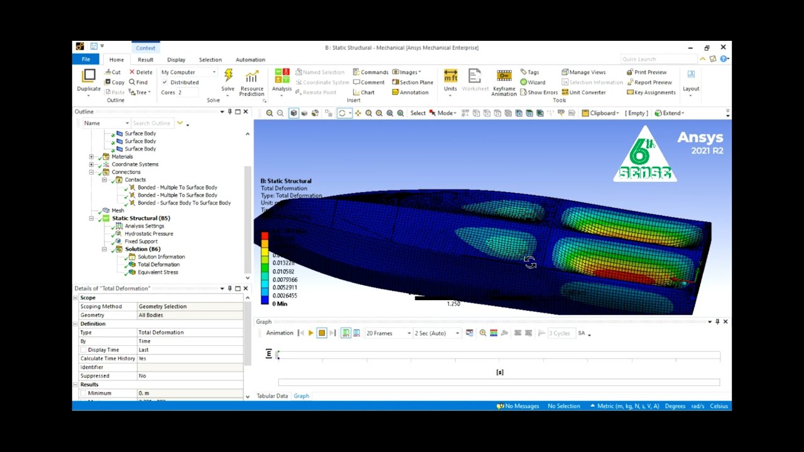Click the Delete button in Outline group

click(141, 72)
